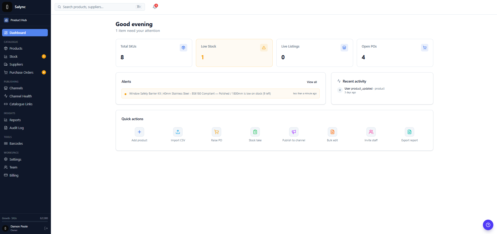
Task: Click the Import CSV label
Action: pyautogui.click(x=178, y=140)
